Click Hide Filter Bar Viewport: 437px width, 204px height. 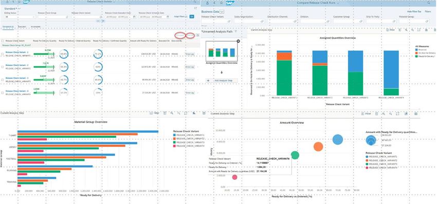(414, 11)
